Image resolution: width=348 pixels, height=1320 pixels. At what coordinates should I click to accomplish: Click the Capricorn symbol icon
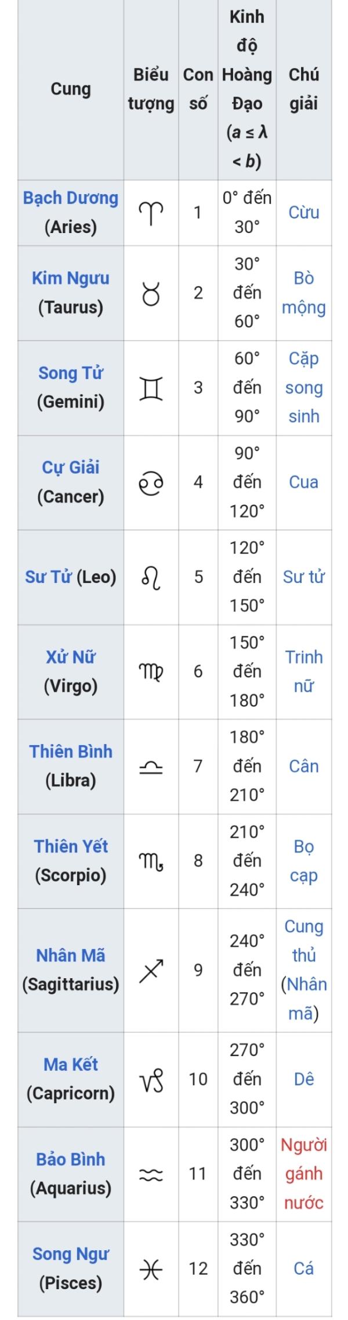pos(151,1079)
